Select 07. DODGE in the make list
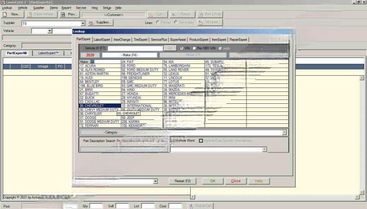 [100, 118]
